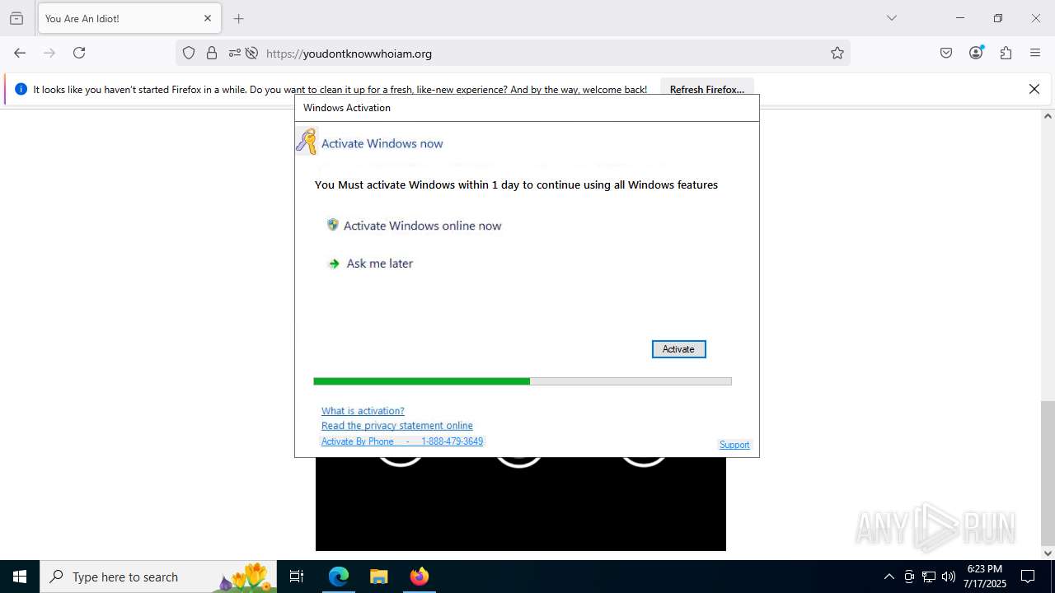This screenshot has height=593, width=1055.
Task: Open Extensions puzzle icon
Action: 1006,53
